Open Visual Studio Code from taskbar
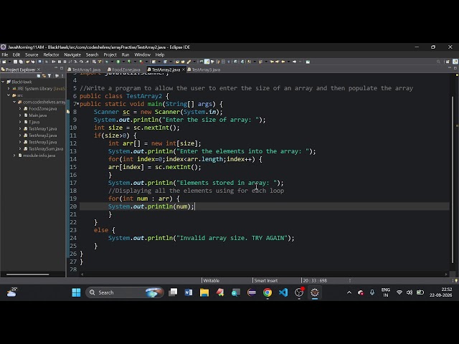The image size is (459, 344). click(283, 292)
